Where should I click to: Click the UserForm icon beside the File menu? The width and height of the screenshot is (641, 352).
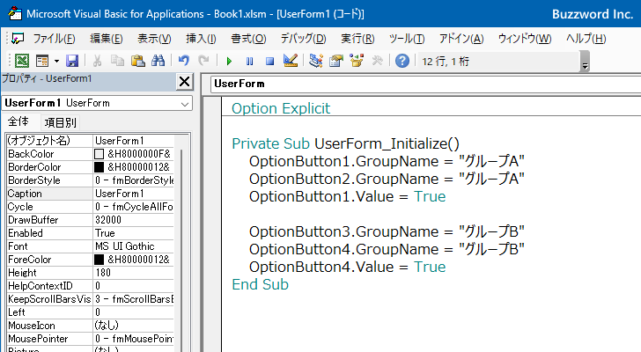pos(18,39)
